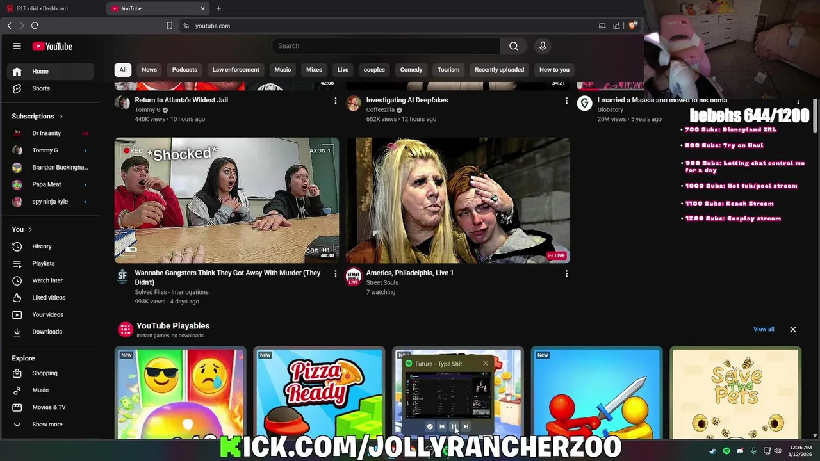Image resolution: width=820 pixels, height=461 pixels.
Task: Open the Spotify tray icon in taskbar
Action: [726, 451]
